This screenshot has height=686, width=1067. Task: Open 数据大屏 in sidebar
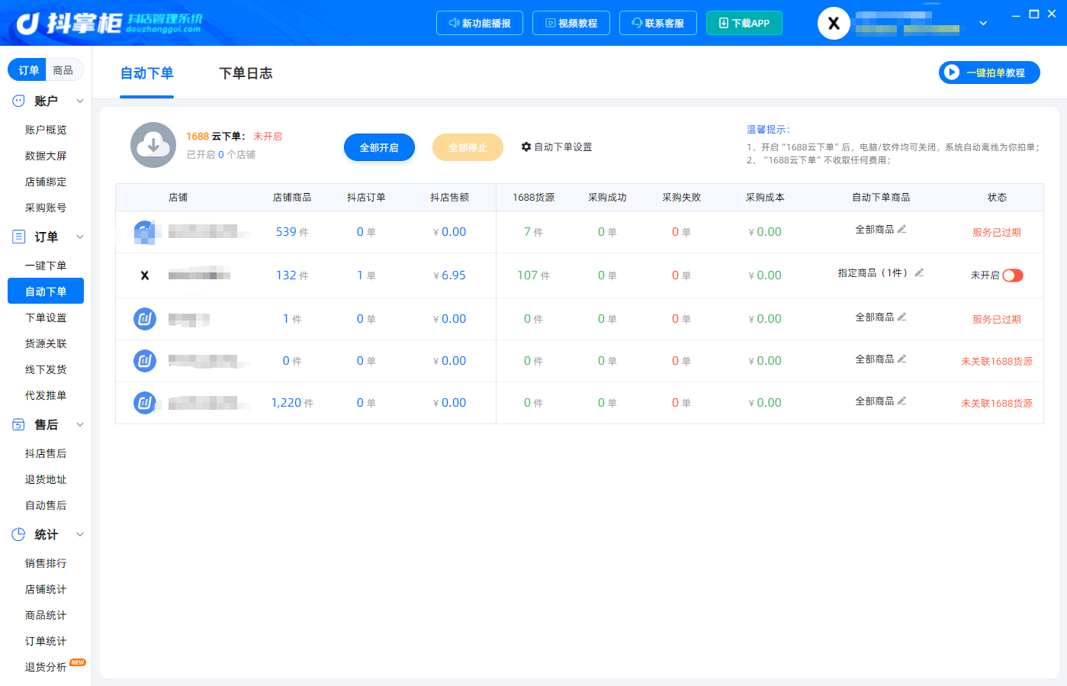coord(46,156)
